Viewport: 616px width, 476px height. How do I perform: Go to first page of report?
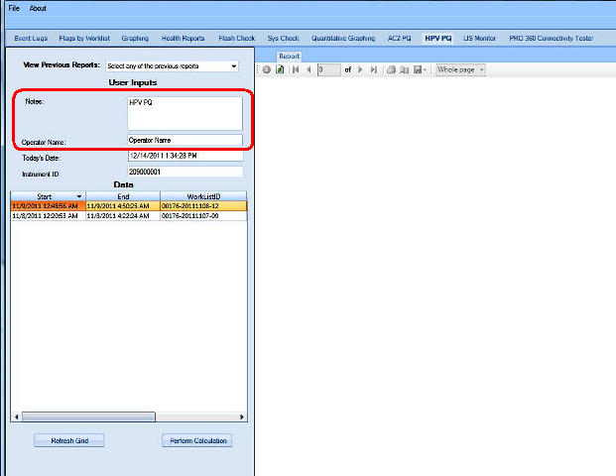(x=295, y=70)
